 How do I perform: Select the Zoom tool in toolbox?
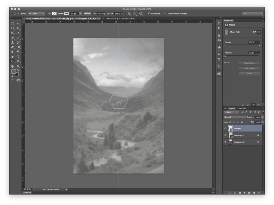(18, 66)
